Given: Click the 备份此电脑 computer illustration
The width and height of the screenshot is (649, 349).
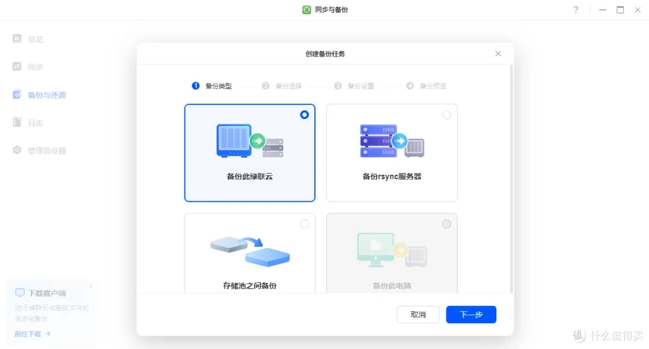Looking at the screenshot, I should [392, 250].
